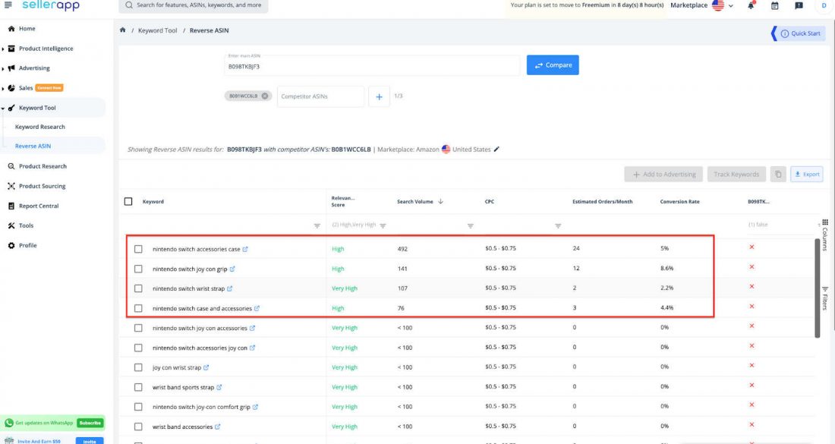Toggle select-all keywords checkbox
This screenshot has height=444, width=835.
128,201
